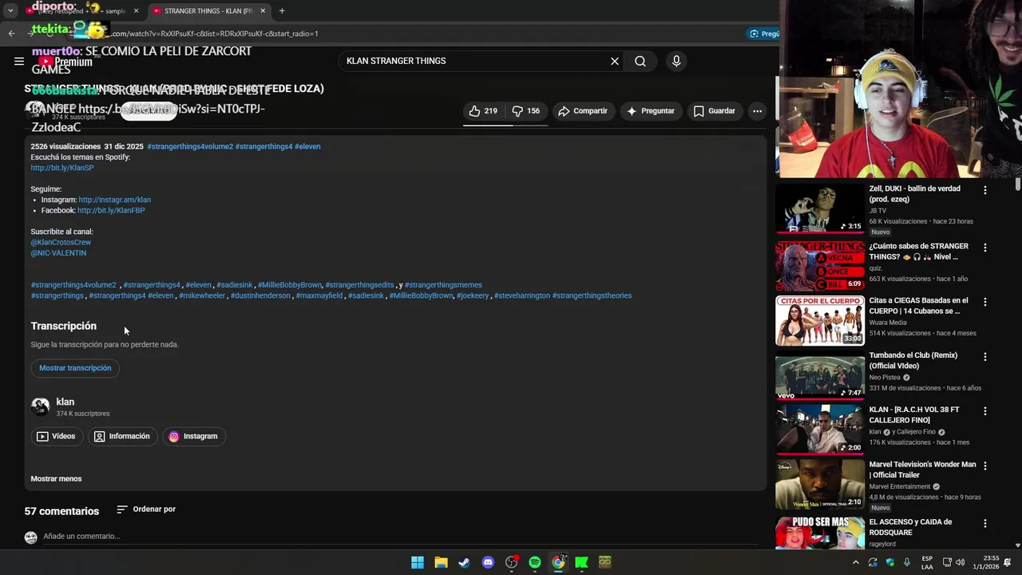
Task: Open Marvel Wonder Man trailer thumbnail
Action: (820, 484)
